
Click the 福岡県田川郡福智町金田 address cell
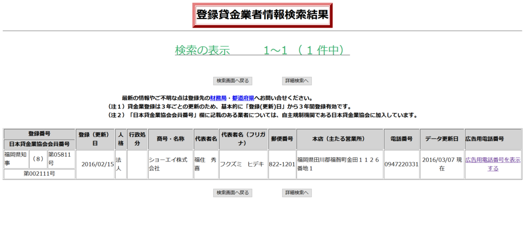pos(339,164)
